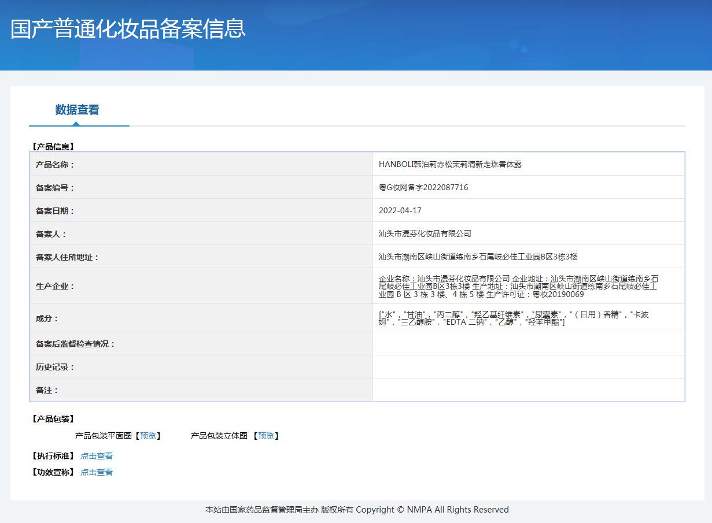Click the 备案人住所地址 row label
This screenshot has height=523, width=712.
[x=68, y=257]
